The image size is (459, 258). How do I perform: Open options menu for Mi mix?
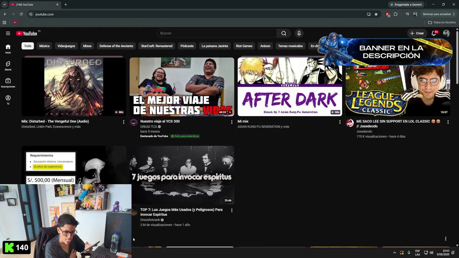point(340,122)
